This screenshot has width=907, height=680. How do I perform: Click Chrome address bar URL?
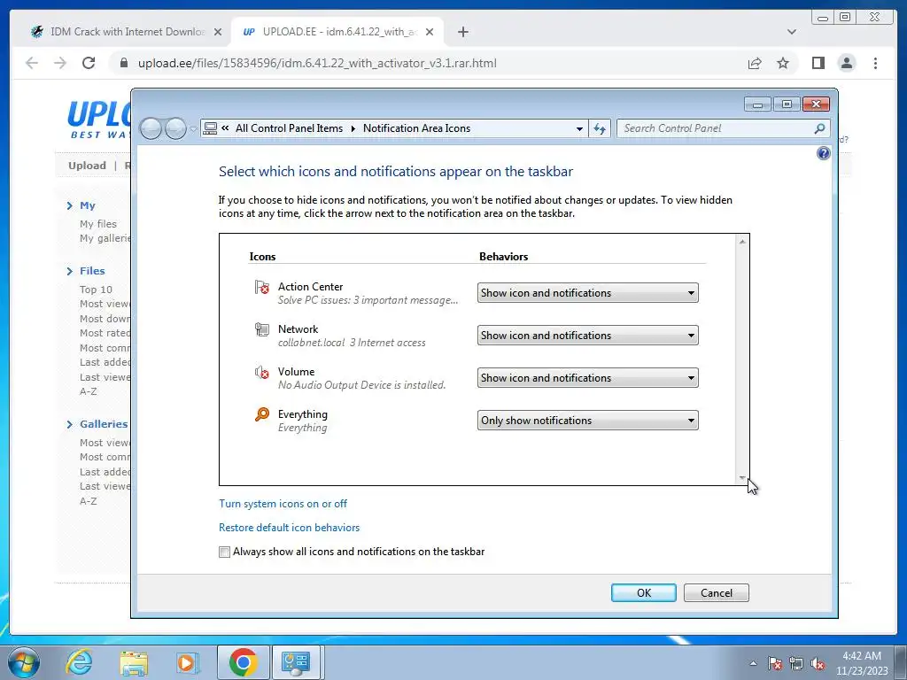pyautogui.click(x=317, y=63)
